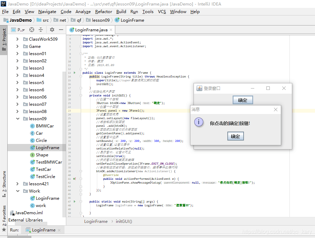Expand the lesson01 folder arrow
315x238 pixels.
pos(18,53)
